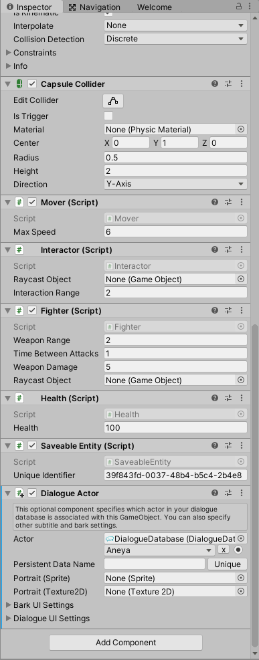
Task: Open Capsule Collider help reference icon
Action: point(215,84)
